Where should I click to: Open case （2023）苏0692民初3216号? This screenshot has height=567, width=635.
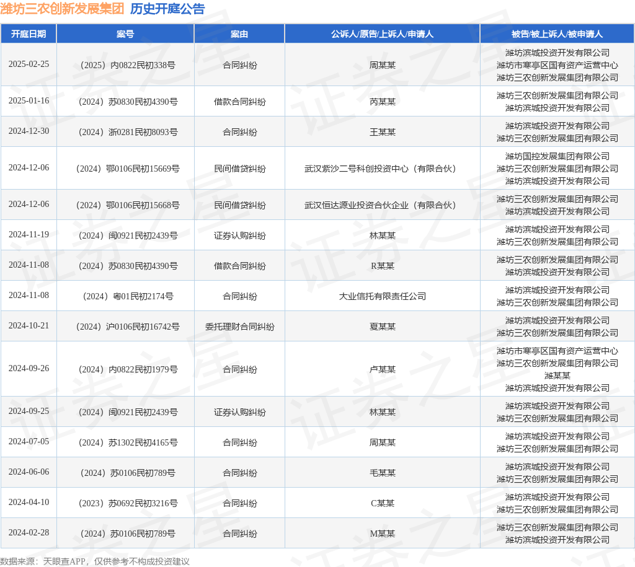tap(125, 503)
